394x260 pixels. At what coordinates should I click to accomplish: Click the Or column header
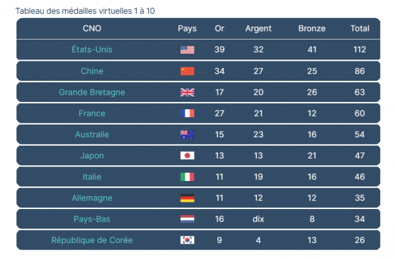click(x=219, y=29)
